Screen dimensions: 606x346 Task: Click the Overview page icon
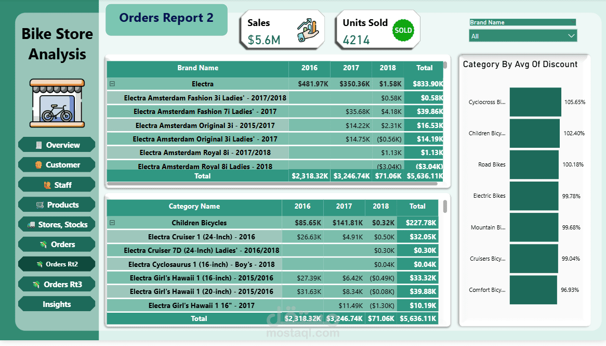click(x=38, y=145)
